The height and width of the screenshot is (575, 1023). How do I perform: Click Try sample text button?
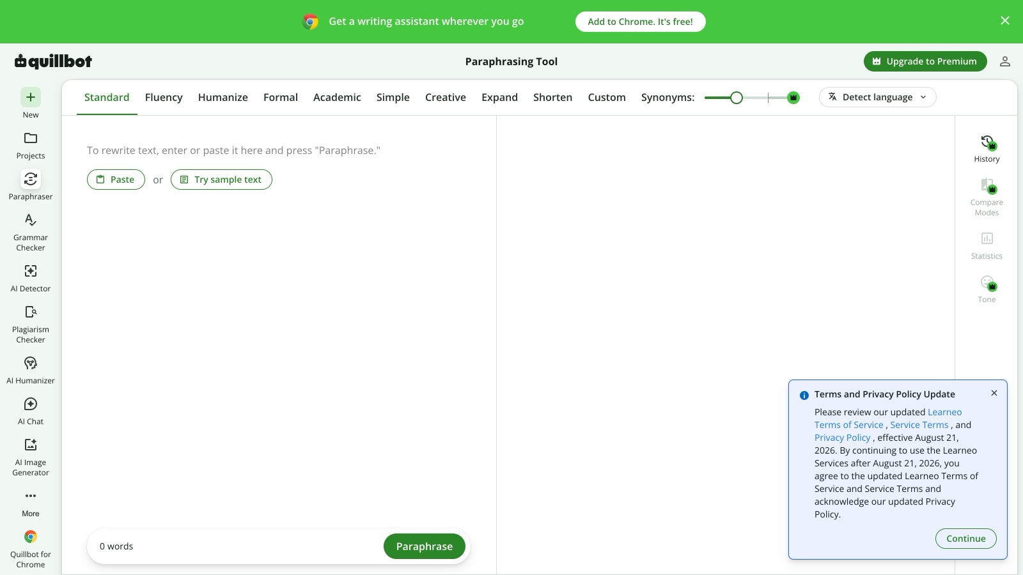pos(221,180)
